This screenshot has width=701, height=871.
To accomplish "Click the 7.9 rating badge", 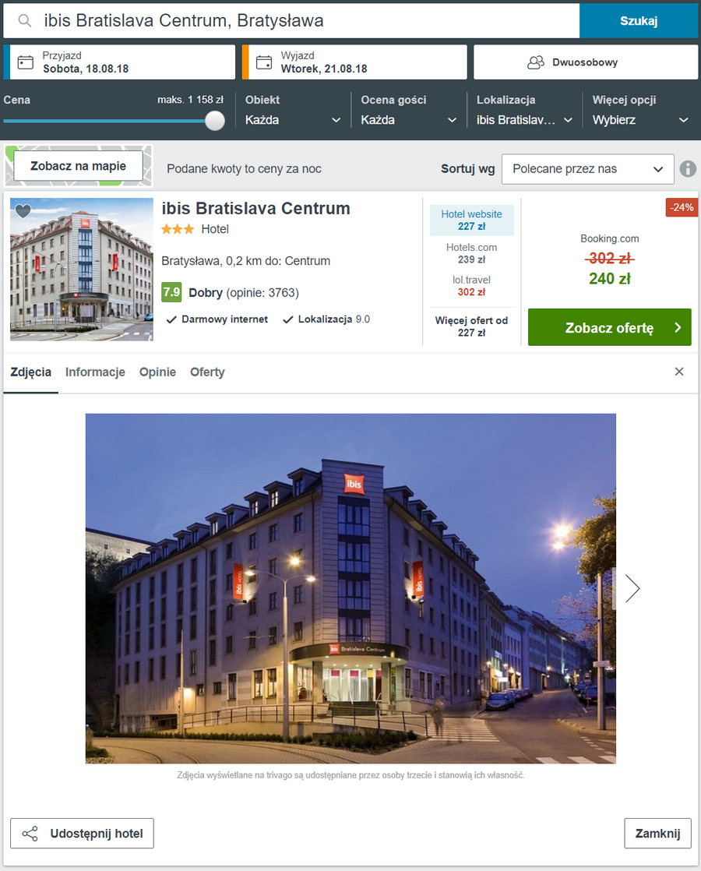I will tap(171, 292).
